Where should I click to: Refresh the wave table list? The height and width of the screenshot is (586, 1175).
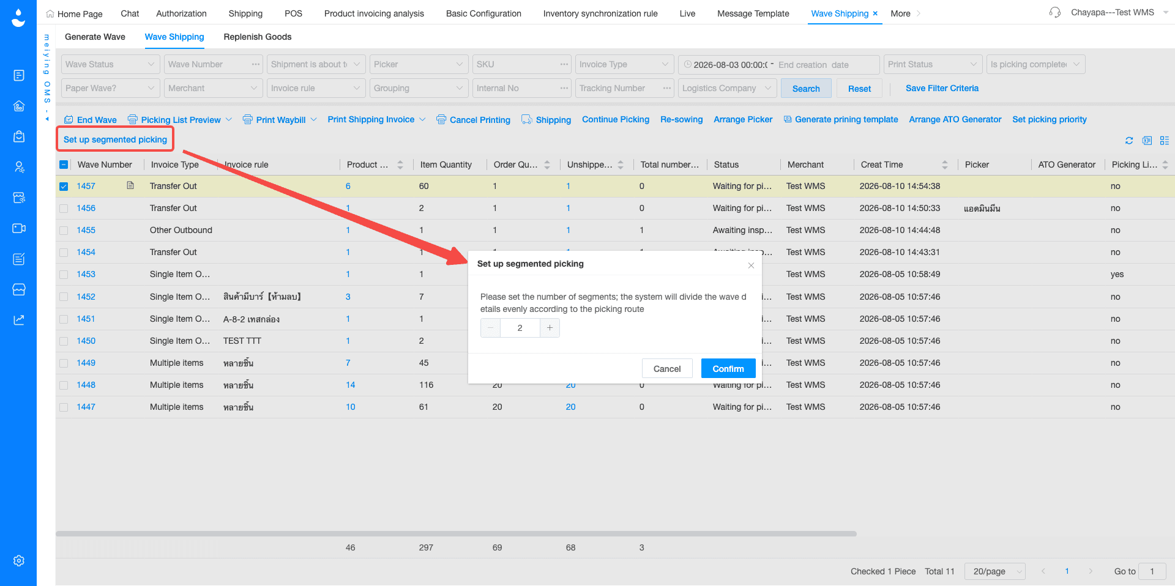(1129, 141)
